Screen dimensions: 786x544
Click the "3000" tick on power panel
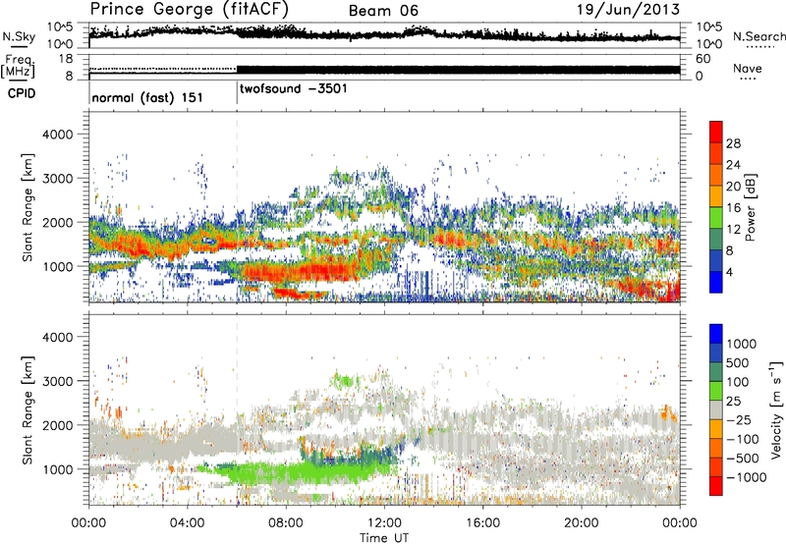[57, 179]
